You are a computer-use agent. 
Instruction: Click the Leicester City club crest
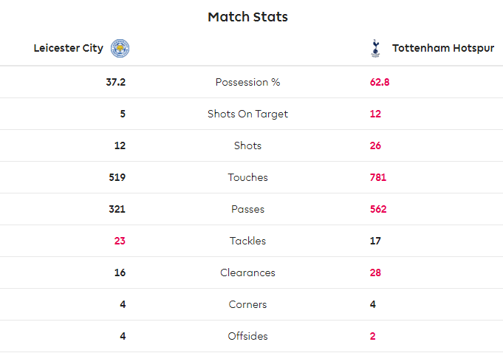pos(120,49)
